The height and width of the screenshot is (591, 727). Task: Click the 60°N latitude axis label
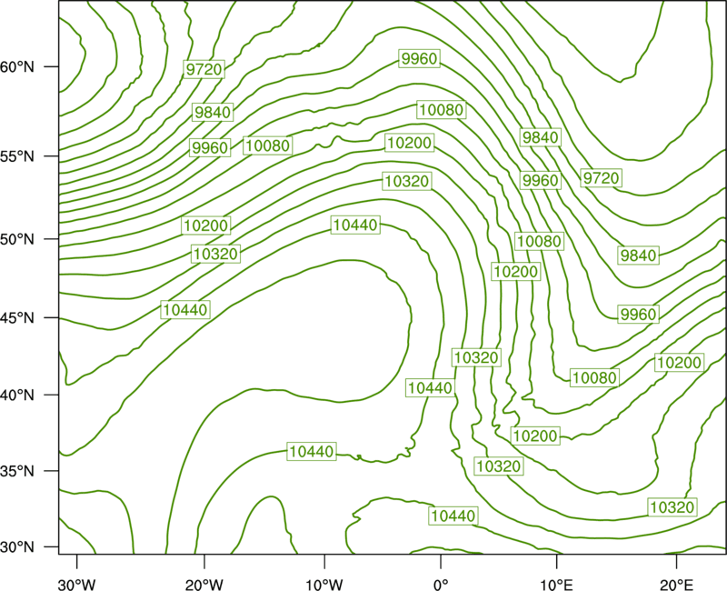point(17,66)
